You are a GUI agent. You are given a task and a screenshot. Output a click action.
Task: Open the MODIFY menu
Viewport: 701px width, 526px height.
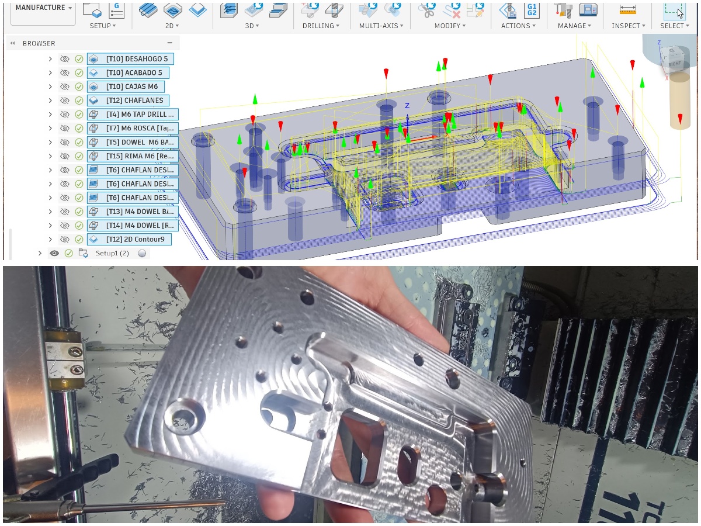(450, 26)
